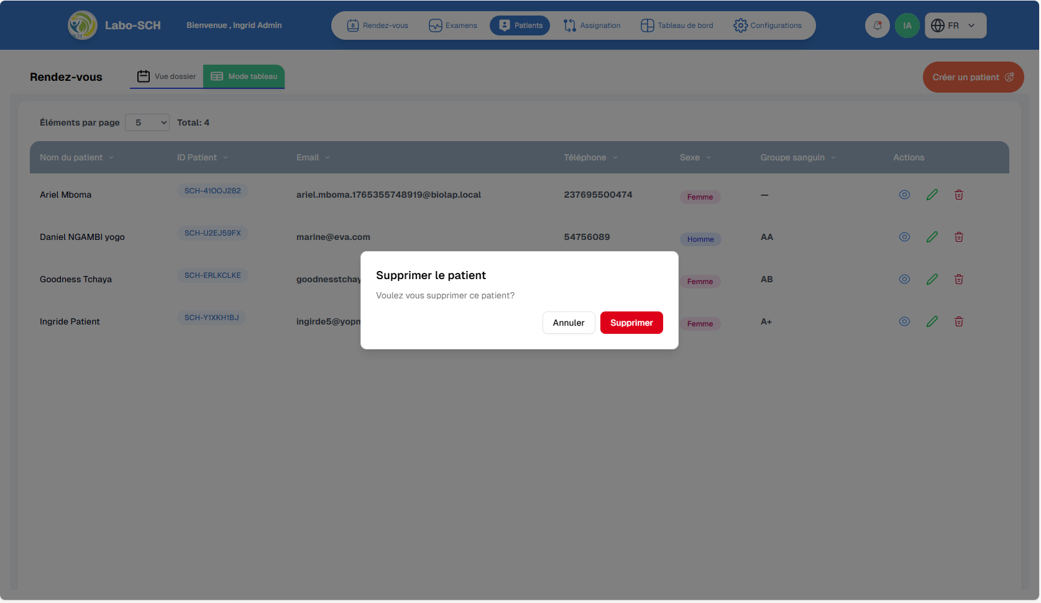Open the Examens menu
This screenshot has height=603, width=1041.
pyautogui.click(x=453, y=25)
